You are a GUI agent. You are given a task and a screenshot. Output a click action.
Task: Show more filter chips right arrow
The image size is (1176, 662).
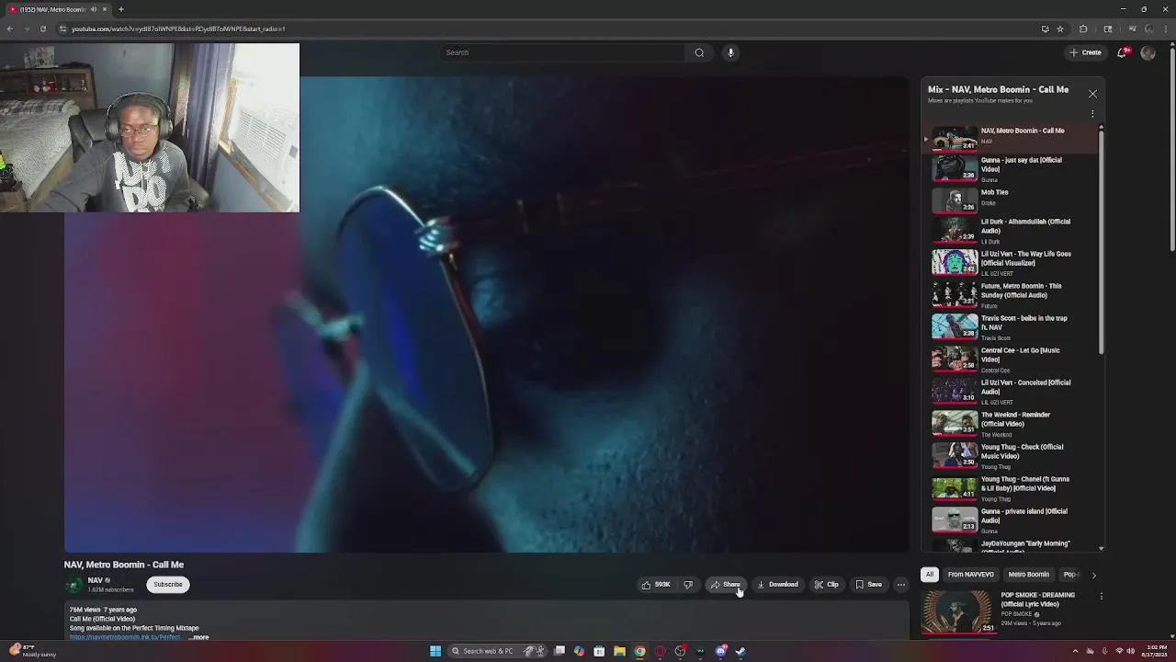tap(1093, 575)
